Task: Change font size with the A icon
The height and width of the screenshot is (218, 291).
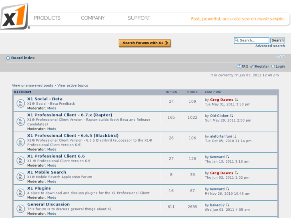Action: pos(281,57)
